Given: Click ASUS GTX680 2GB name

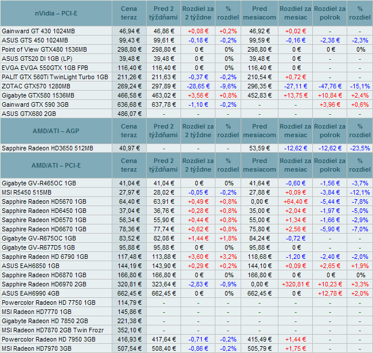Looking at the screenshot, I should (29, 114).
